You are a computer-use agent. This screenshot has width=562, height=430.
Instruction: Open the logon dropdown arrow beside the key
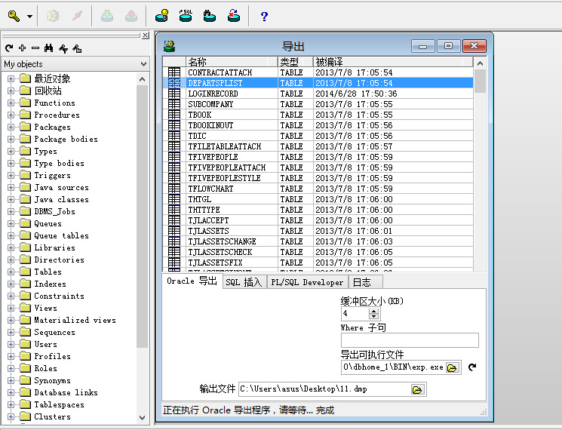(29, 17)
